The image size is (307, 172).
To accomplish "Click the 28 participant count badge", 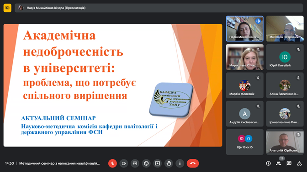I will point(282,158).
